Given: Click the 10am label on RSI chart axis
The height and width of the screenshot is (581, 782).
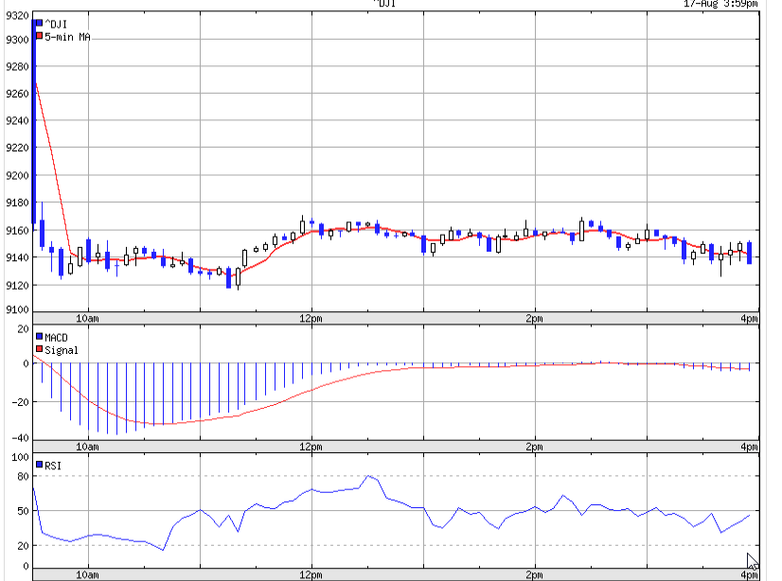Looking at the screenshot, I should coord(87,574).
